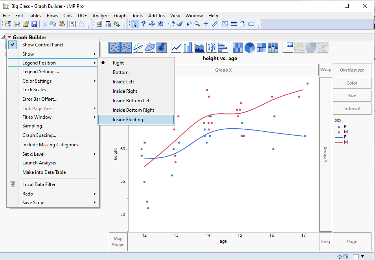Expand the Fit to Window submenu

[x=53, y=117]
